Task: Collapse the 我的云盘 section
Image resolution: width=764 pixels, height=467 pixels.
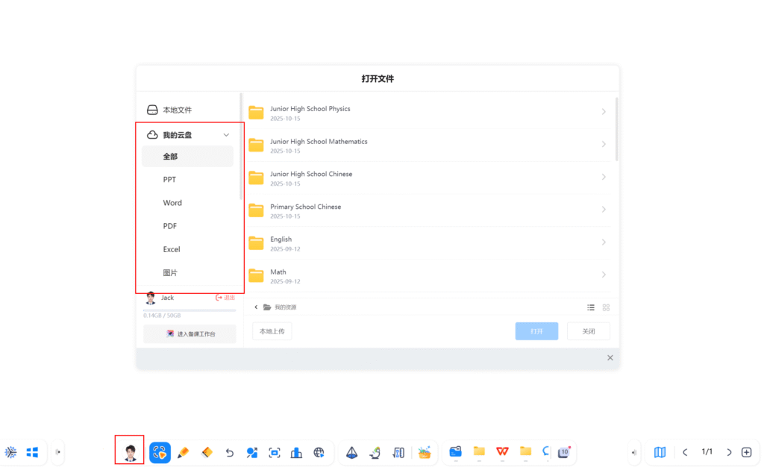Action: (226, 135)
